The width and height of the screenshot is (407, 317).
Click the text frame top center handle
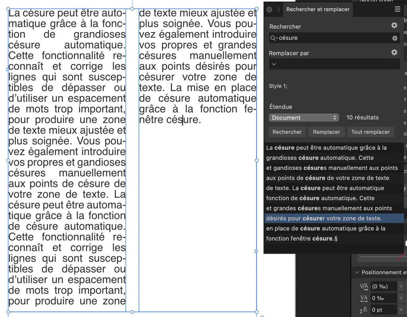(x=132, y=9)
